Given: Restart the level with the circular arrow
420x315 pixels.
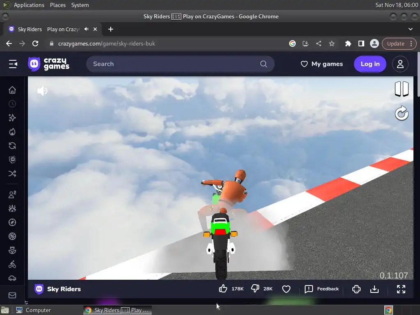Looking at the screenshot, I should coord(402,113).
